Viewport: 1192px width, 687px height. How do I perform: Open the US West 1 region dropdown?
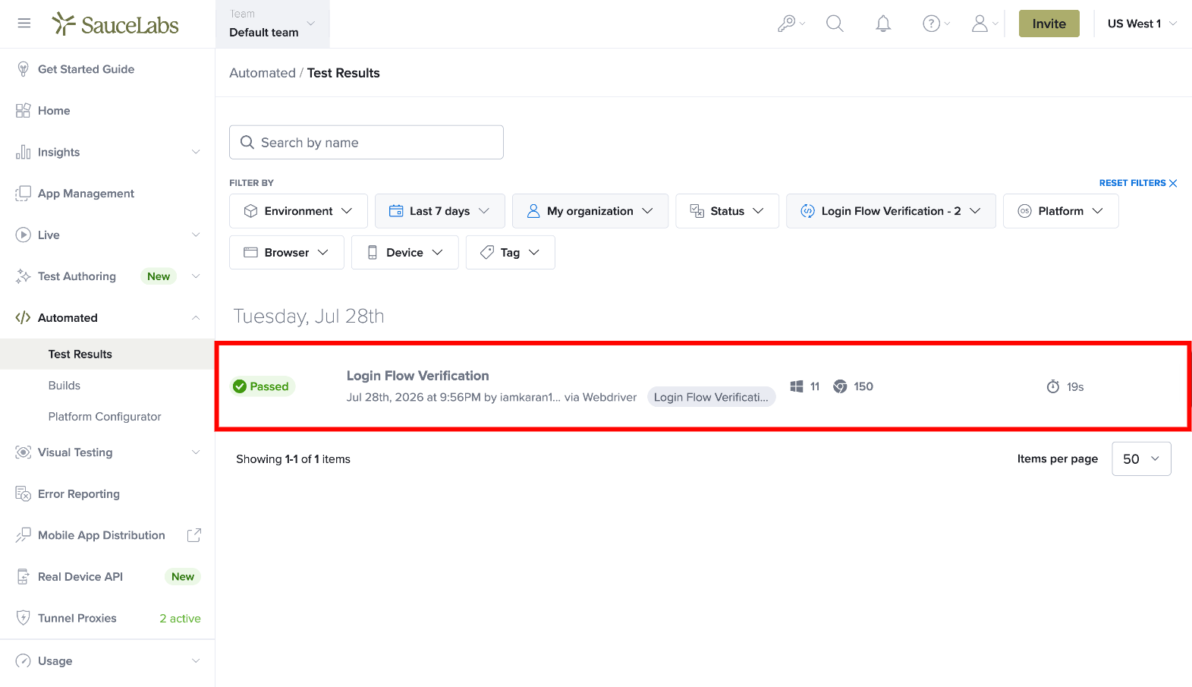1142,24
